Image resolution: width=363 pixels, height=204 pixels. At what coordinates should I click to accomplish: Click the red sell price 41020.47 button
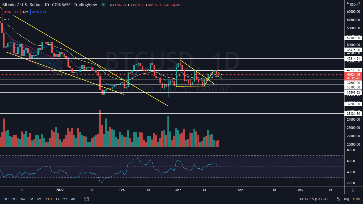11,12
